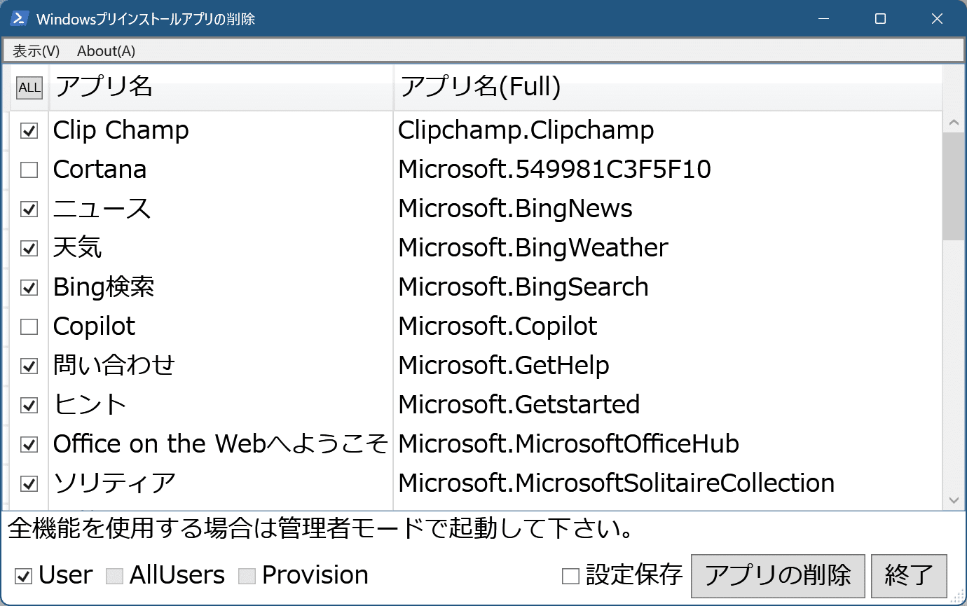The height and width of the screenshot is (606, 967).
Task: Uncheck the Bing検索 checkbox
Action: pos(29,287)
